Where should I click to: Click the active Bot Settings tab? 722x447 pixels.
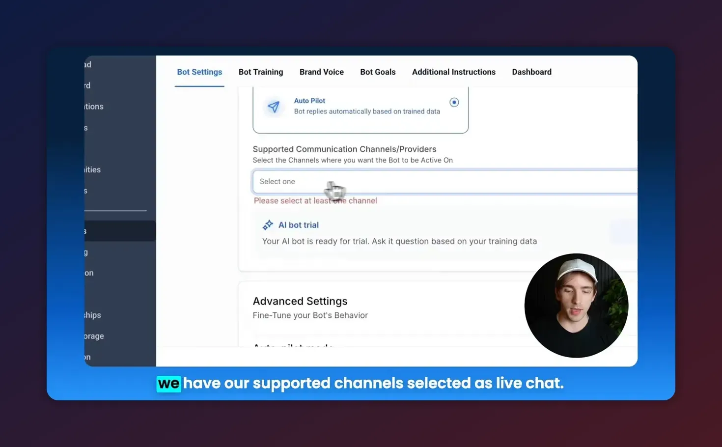199,72
